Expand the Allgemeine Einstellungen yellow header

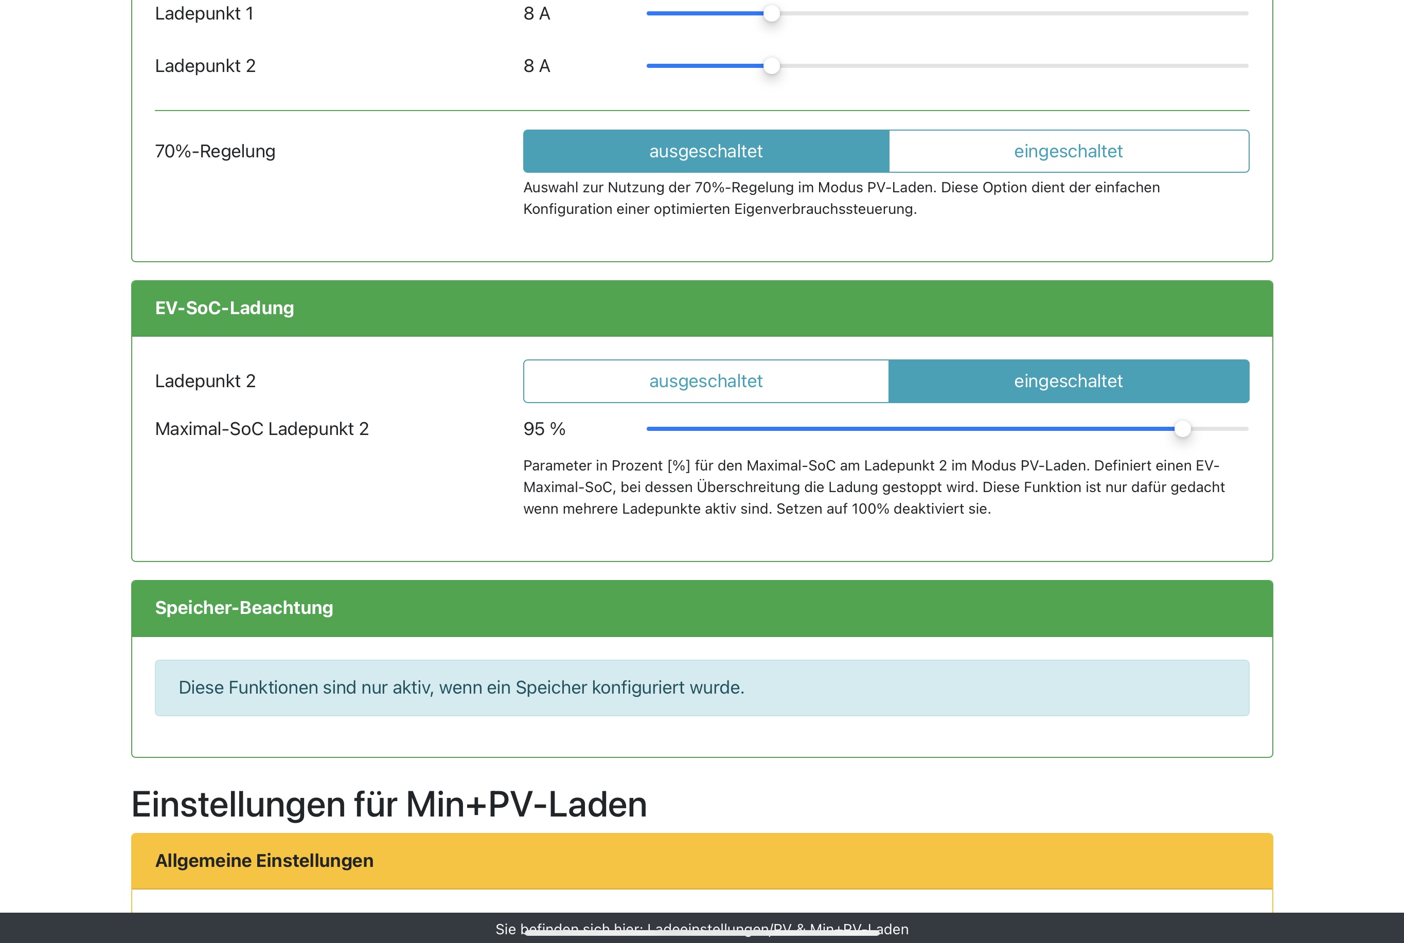click(264, 861)
